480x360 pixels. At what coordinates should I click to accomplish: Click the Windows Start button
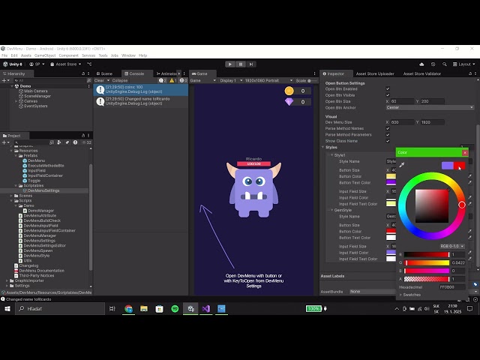(7, 309)
